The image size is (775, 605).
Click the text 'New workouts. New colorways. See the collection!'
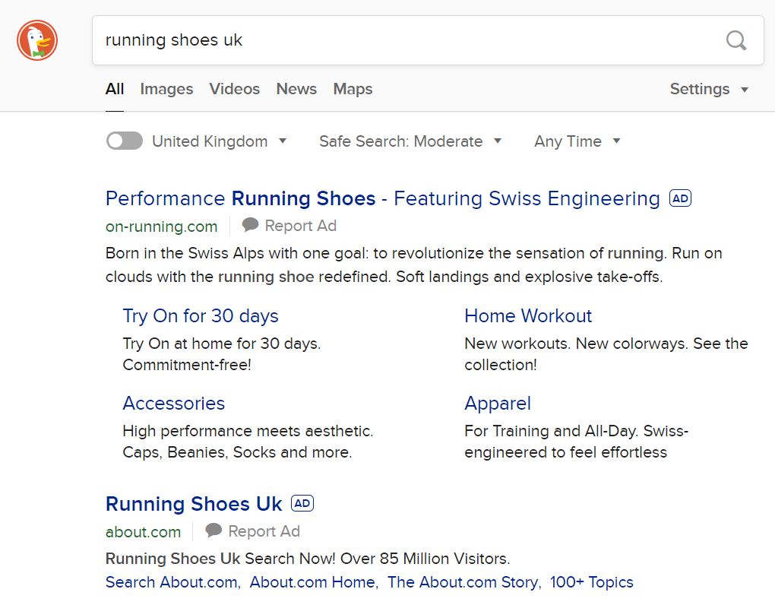pyautogui.click(x=606, y=354)
